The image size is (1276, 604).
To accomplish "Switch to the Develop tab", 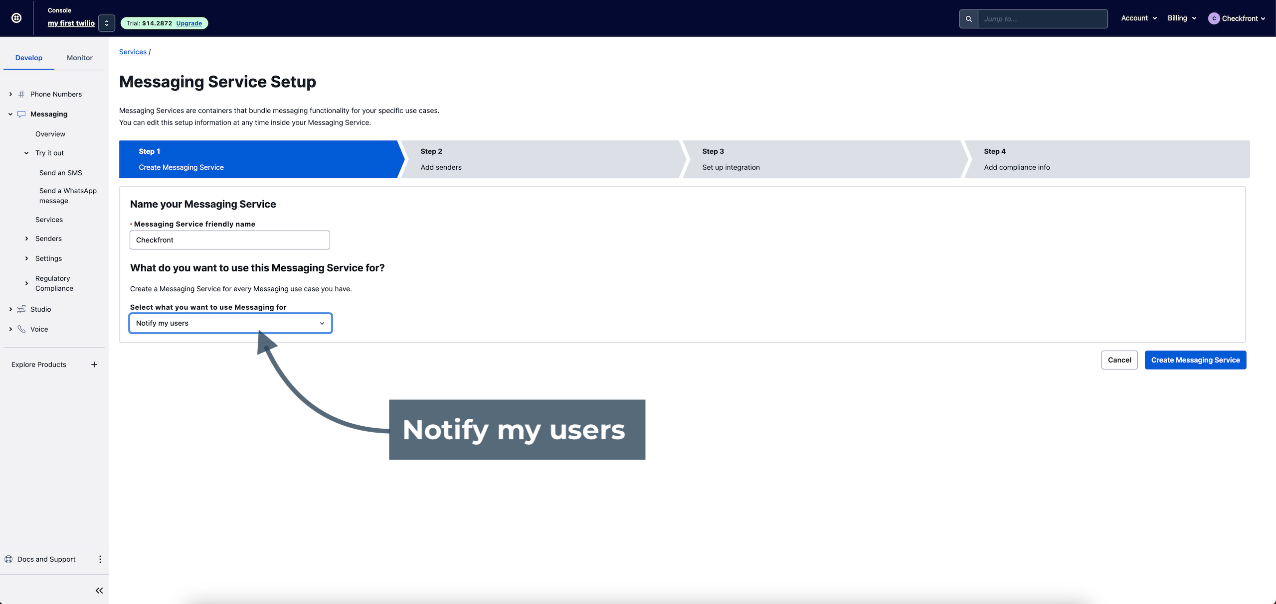I will pyautogui.click(x=29, y=58).
